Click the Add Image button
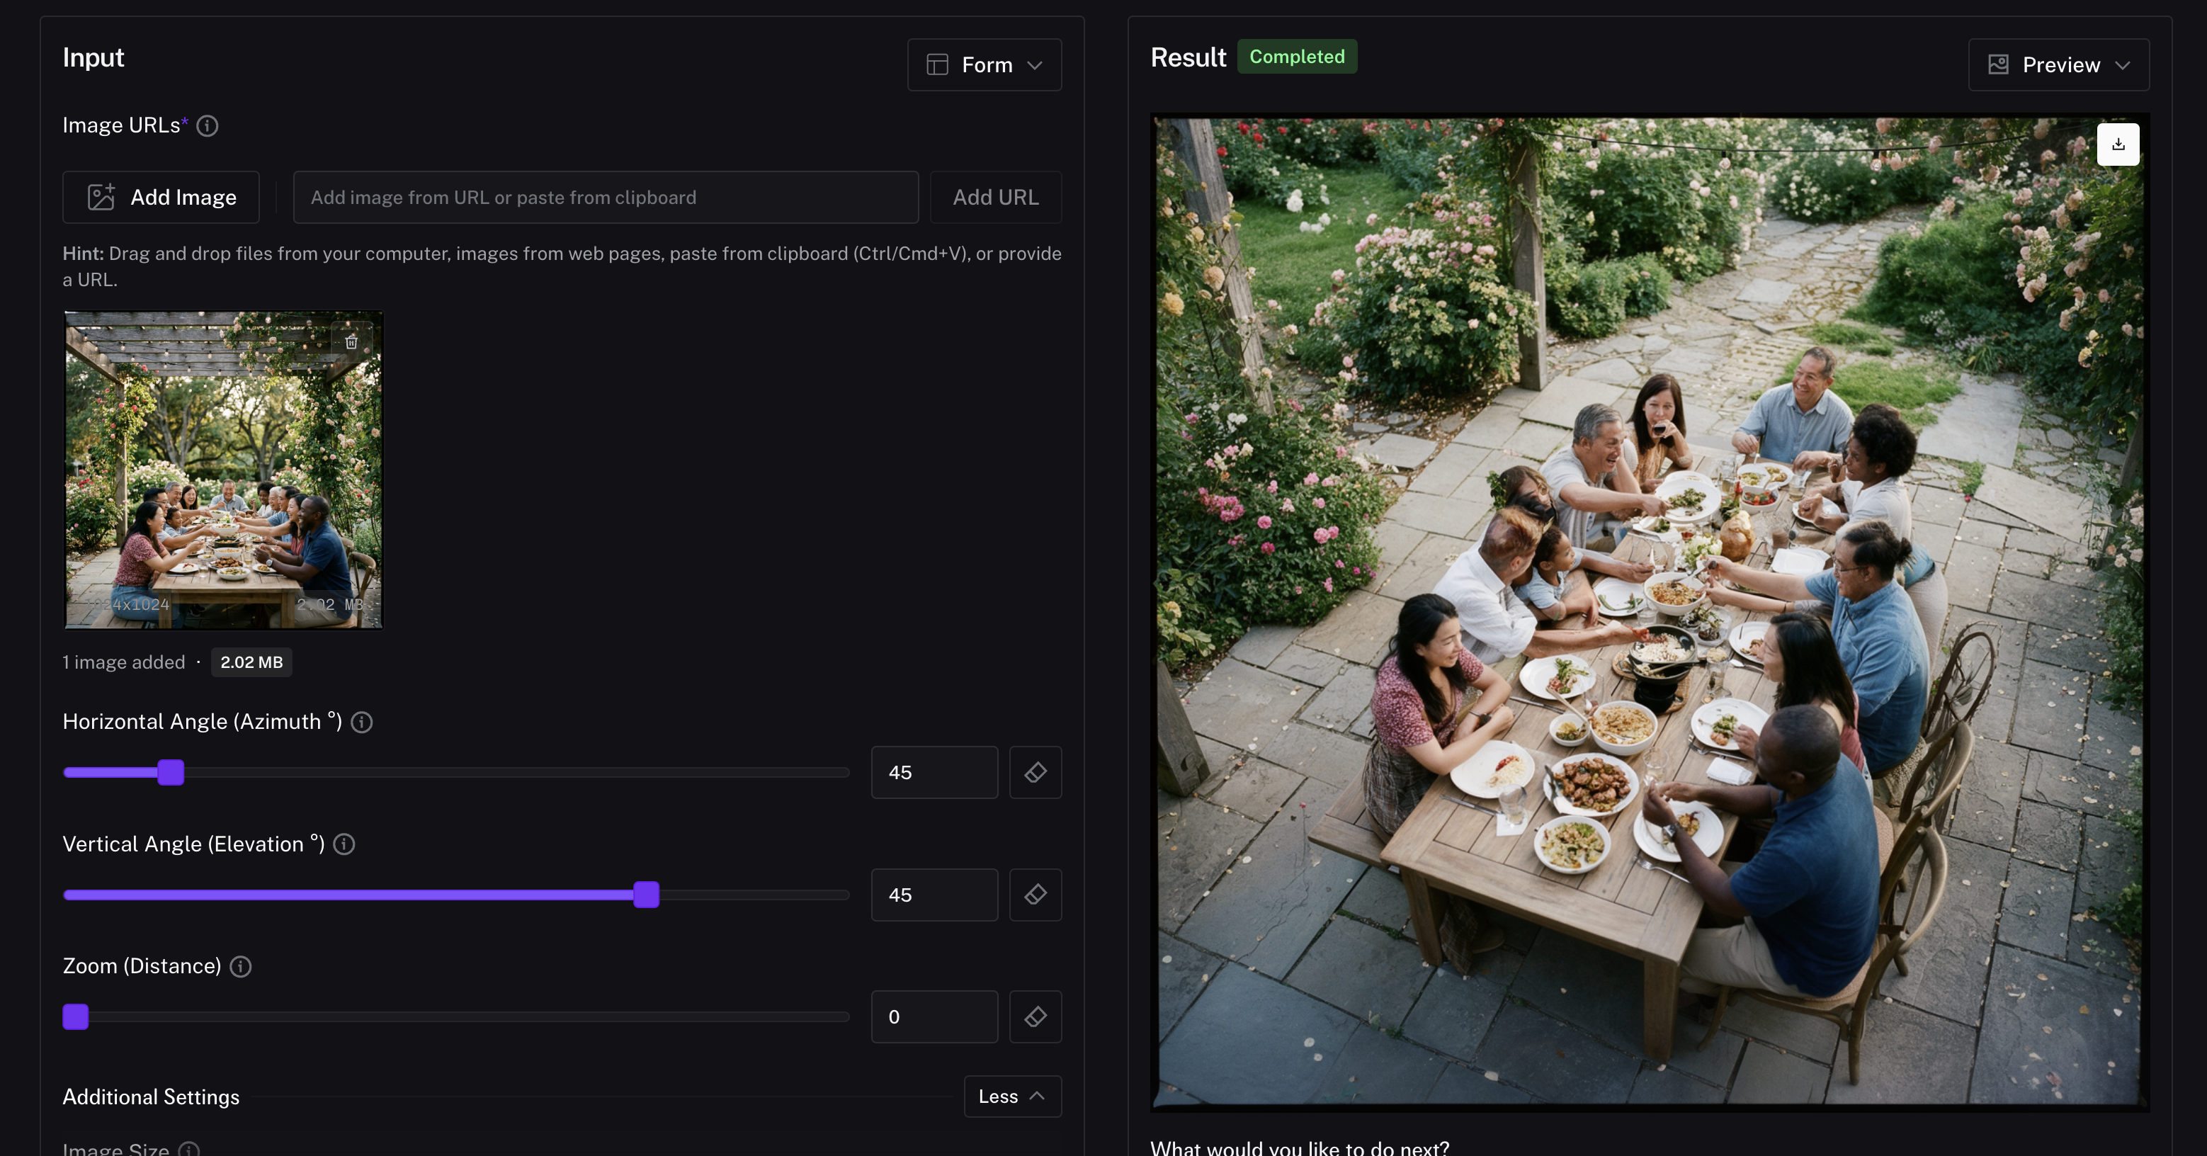The height and width of the screenshot is (1156, 2207). click(161, 197)
